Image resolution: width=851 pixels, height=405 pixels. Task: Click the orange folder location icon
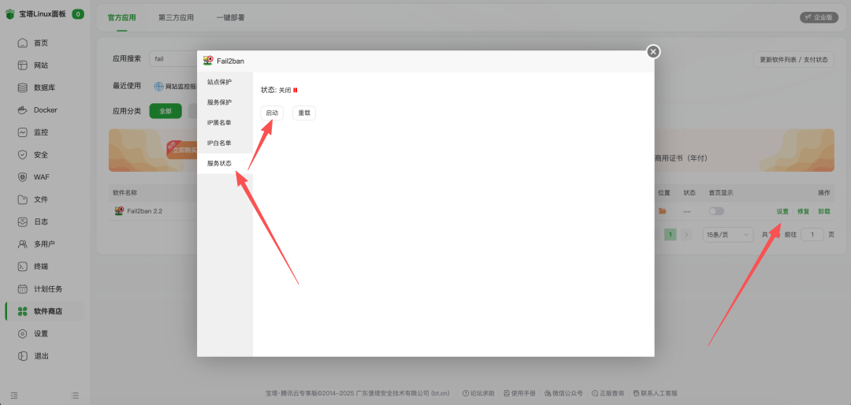663,211
